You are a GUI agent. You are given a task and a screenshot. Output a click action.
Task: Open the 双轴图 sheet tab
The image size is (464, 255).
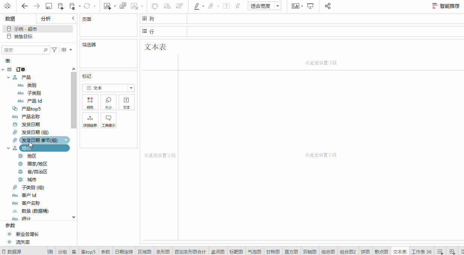click(x=310, y=252)
